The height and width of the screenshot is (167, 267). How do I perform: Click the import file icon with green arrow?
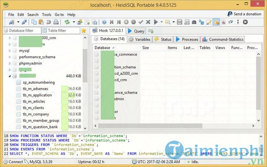87,22
